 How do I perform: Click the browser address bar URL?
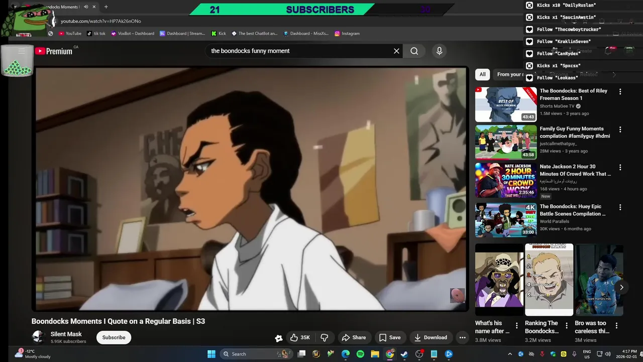click(x=101, y=21)
